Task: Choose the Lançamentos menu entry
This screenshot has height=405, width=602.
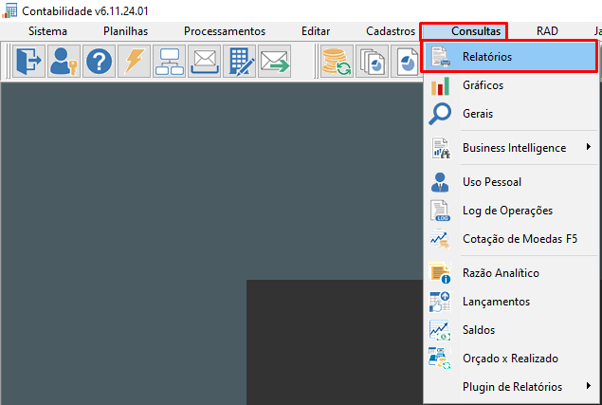Action: click(x=510, y=302)
